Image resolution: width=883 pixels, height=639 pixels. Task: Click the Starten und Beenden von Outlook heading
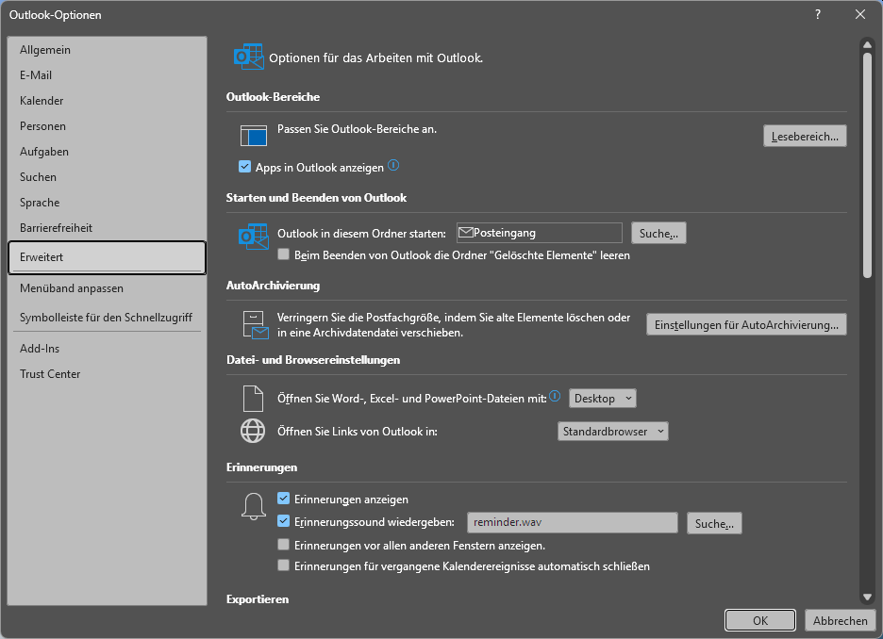[x=316, y=197]
